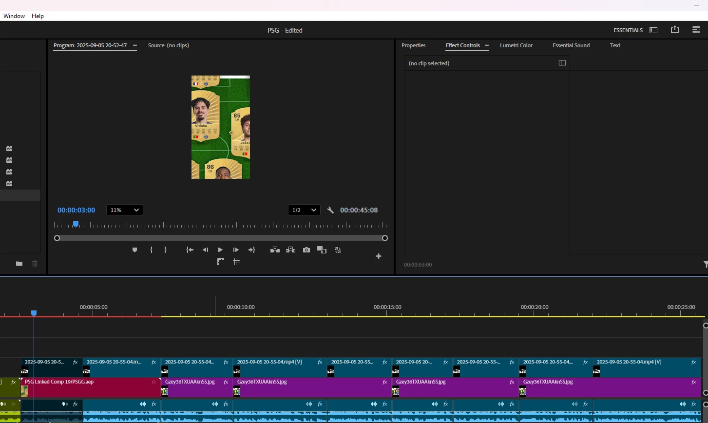The height and width of the screenshot is (423, 708).
Task: Play the program monitor sequence
Action: (220, 250)
